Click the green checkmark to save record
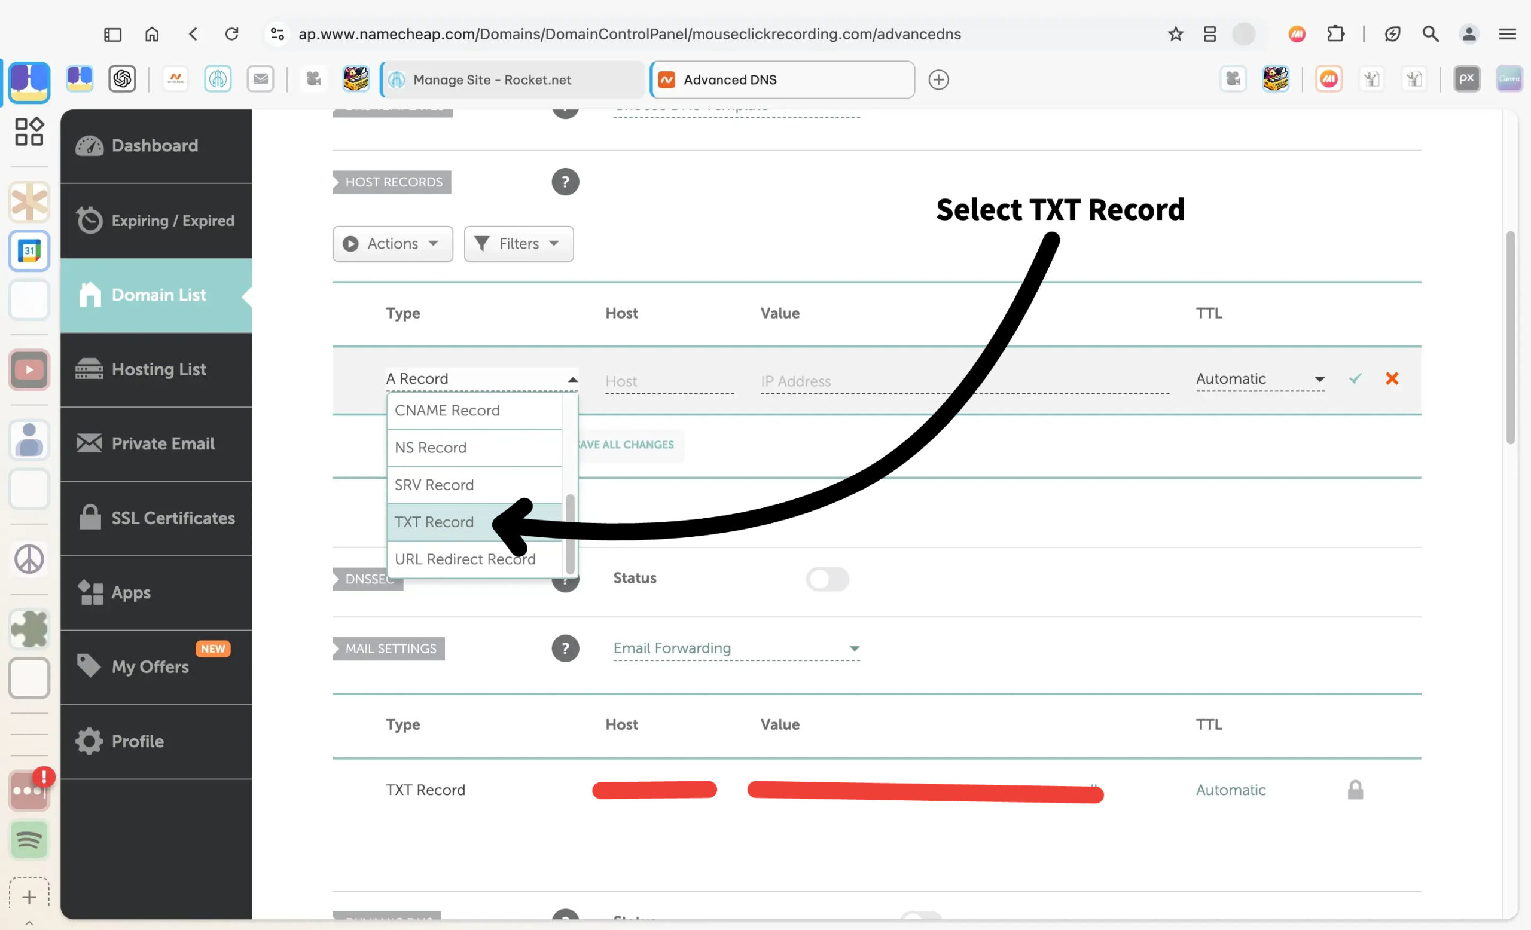Image resolution: width=1531 pixels, height=930 pixels. tap(1355, 378)
